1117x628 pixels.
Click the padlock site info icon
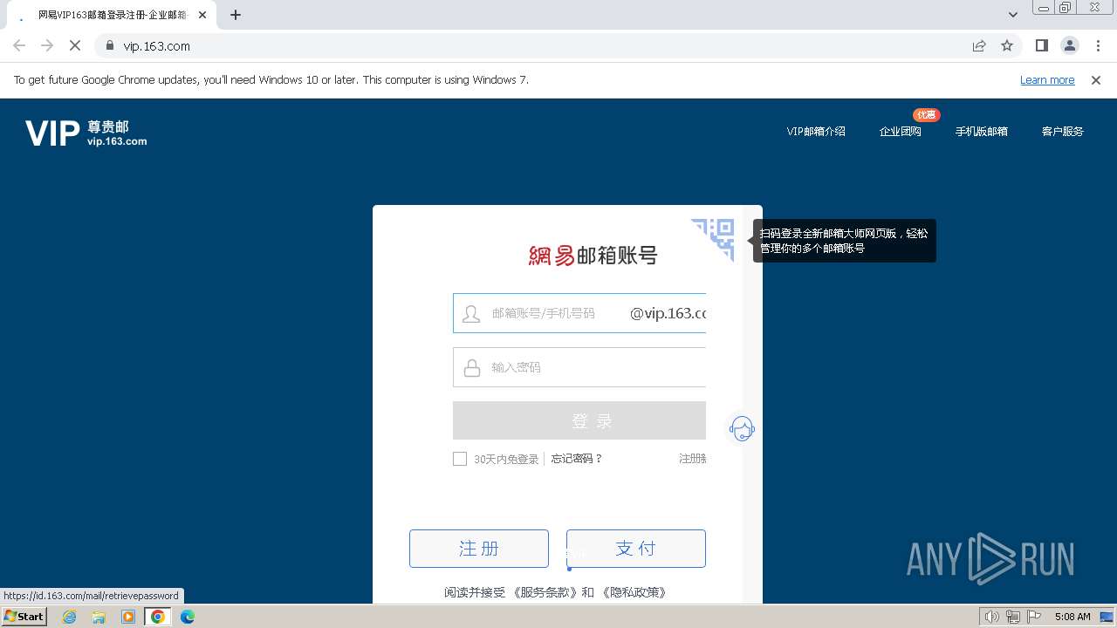coord(109,45)
